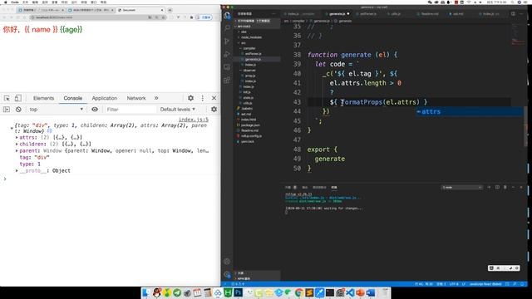This screenshot has width=532, height=299.
Task: Open VS Code Accounts icon
Action: (x=227, y=262)
